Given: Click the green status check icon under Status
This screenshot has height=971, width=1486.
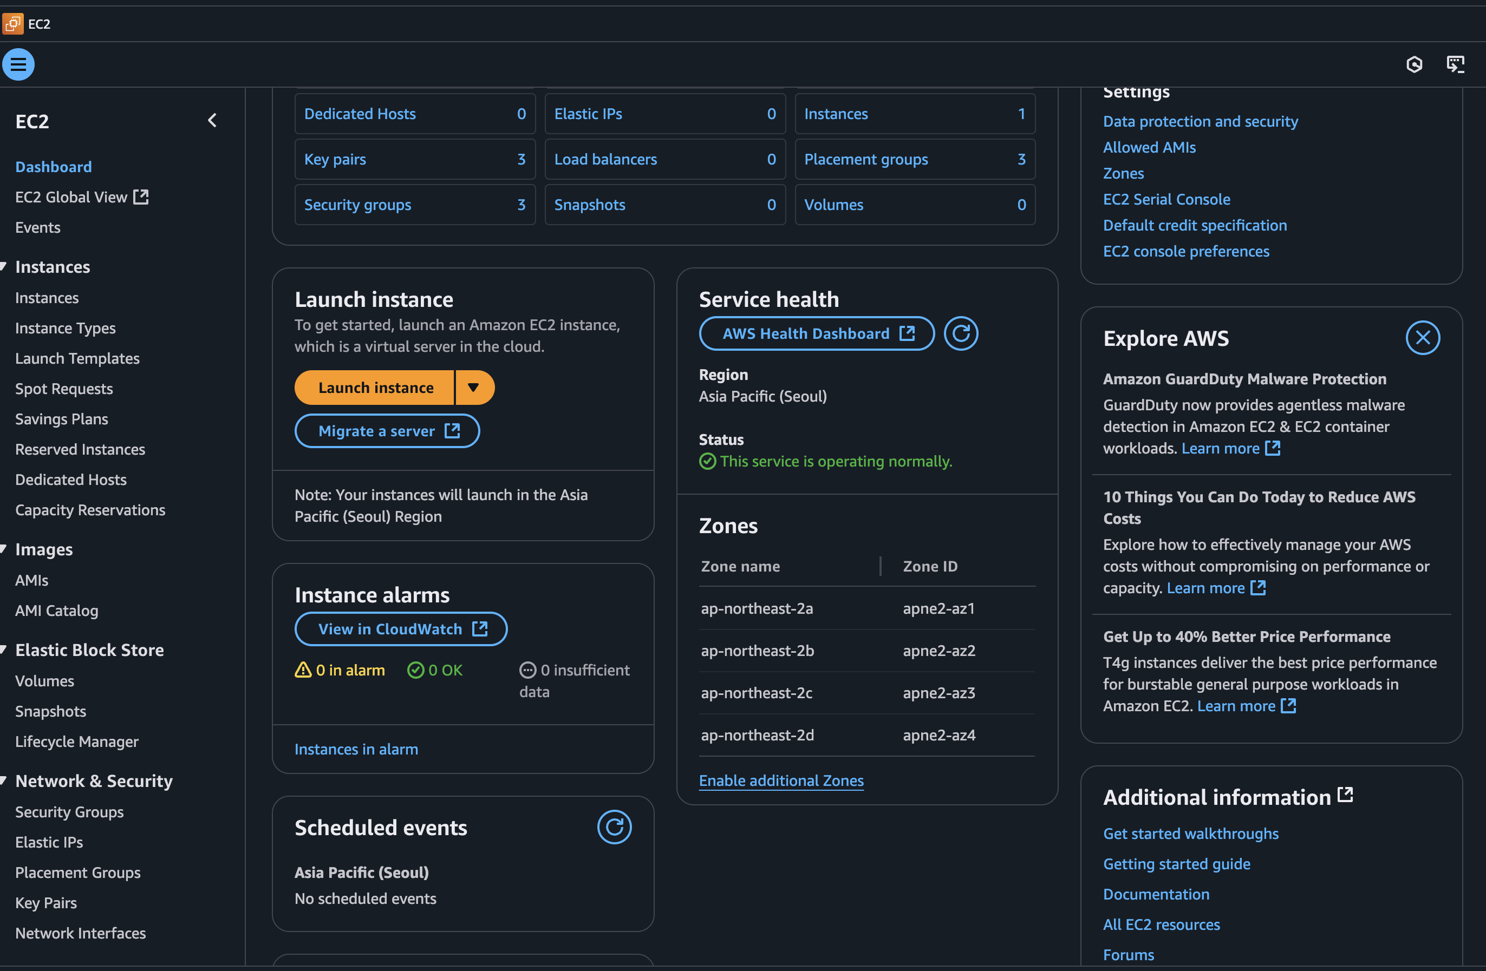Looking at the screenshot, I should pyautogui.click(x=707, y=461).
